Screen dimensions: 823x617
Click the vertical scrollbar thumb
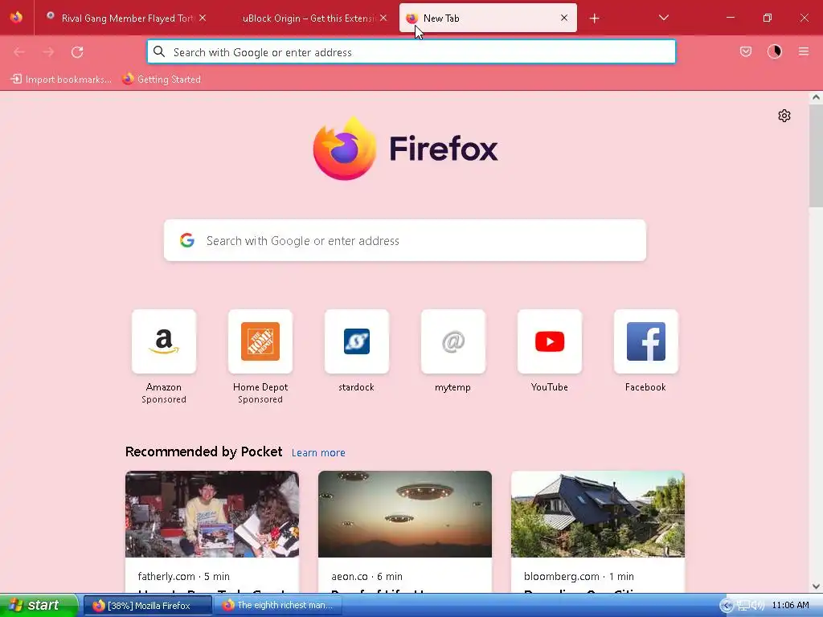tap(816, 155)
